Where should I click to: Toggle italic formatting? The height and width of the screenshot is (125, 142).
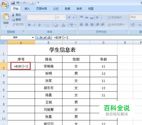(34, 25)
